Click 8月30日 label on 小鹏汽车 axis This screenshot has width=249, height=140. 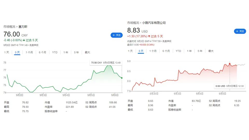pos(154,94)
